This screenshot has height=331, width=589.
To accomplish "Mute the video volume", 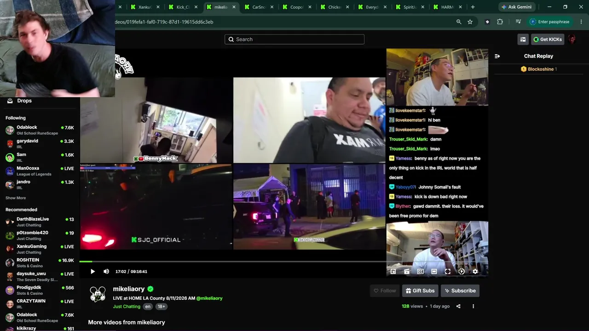I will pyautogui.click(x=106, y=271).
